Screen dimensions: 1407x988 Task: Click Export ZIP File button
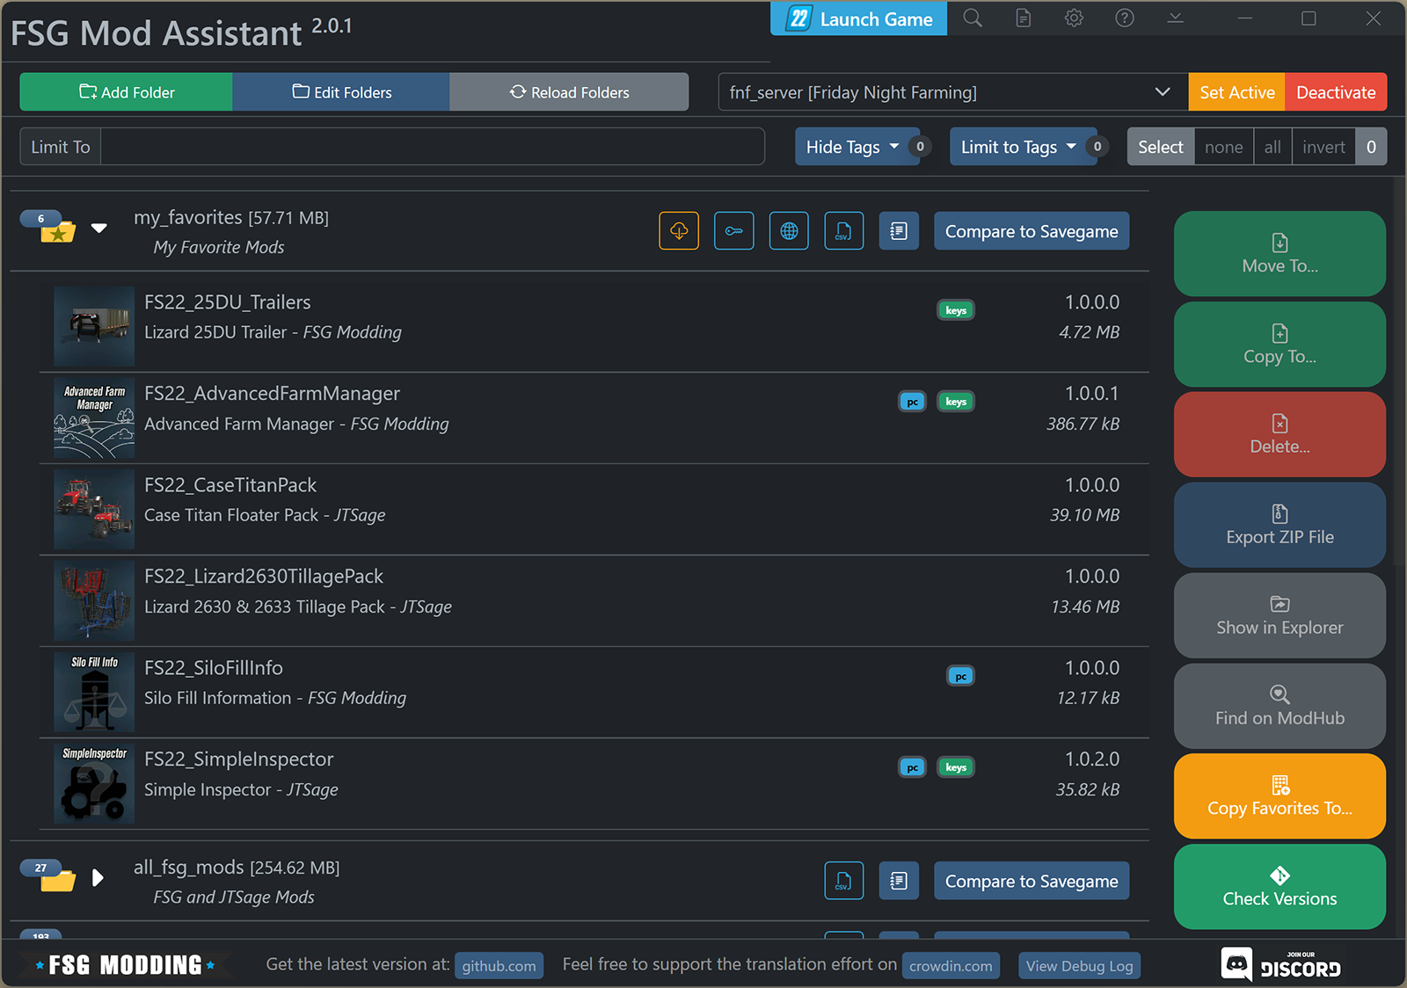(1279, 525)
